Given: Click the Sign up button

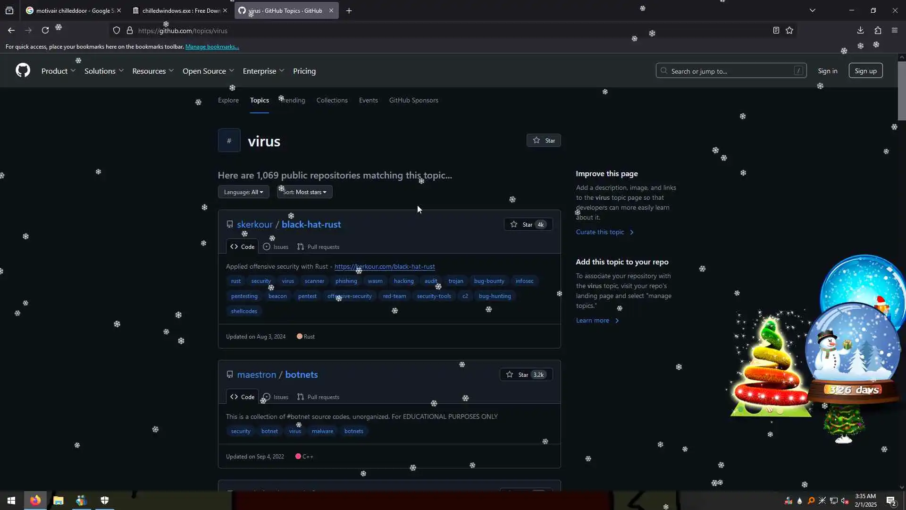Looking at the screenshot, I should tap(865, 71).
